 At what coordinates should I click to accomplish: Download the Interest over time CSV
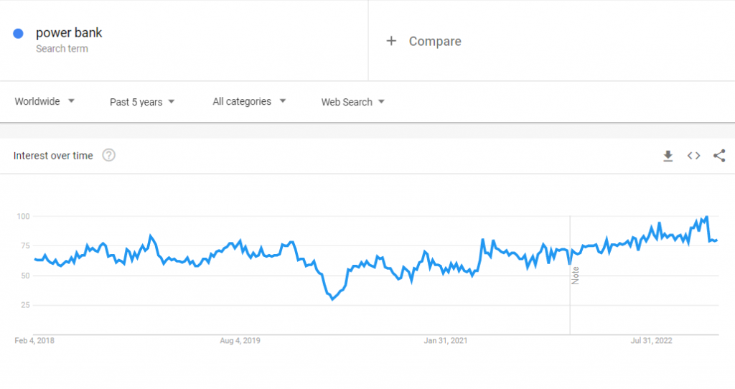click(x=668, y=156)
